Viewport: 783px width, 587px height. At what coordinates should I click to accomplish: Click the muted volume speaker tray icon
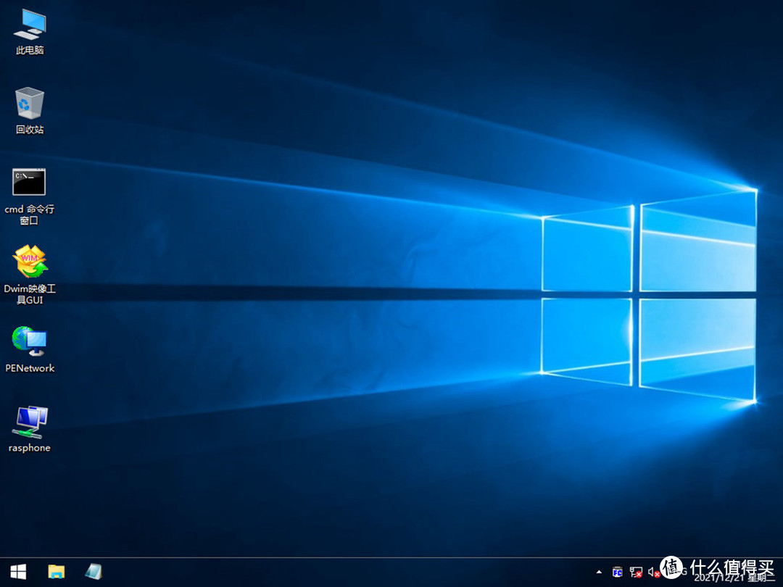pos(654,572)
